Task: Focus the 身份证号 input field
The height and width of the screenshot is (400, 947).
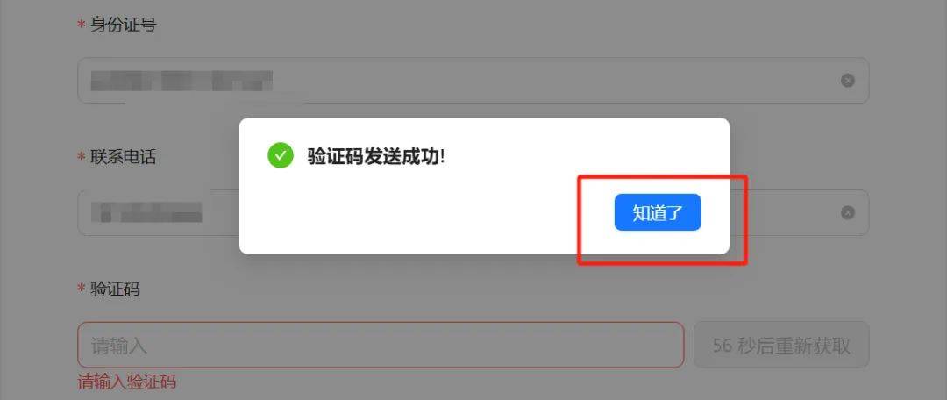Action: pyautogui.click(x=473, y=81)
